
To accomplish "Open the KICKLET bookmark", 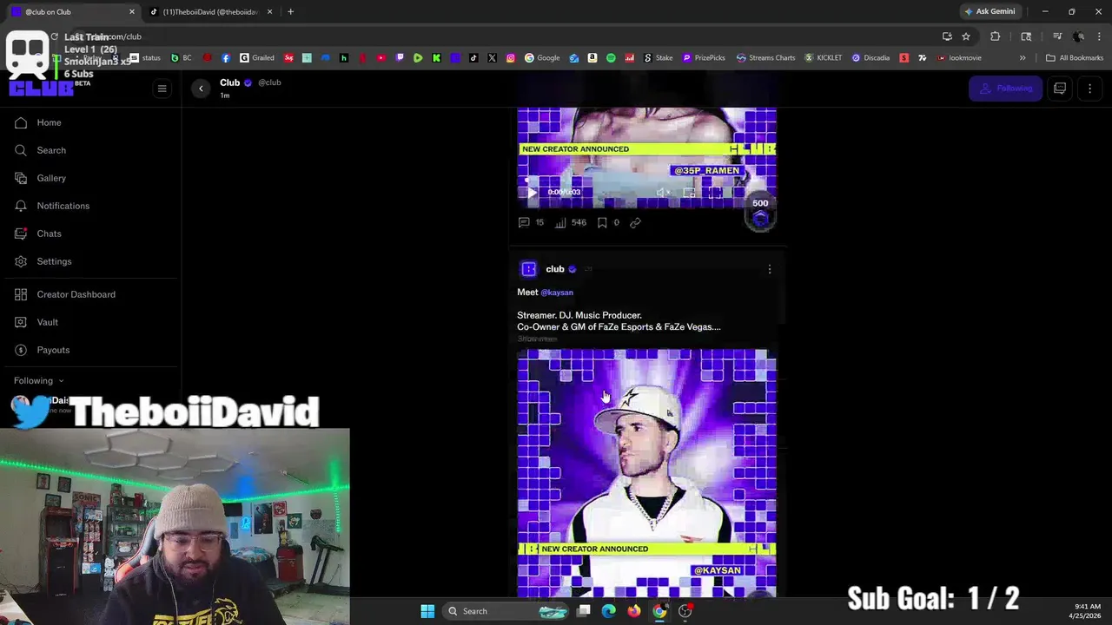I will (823, 58).
